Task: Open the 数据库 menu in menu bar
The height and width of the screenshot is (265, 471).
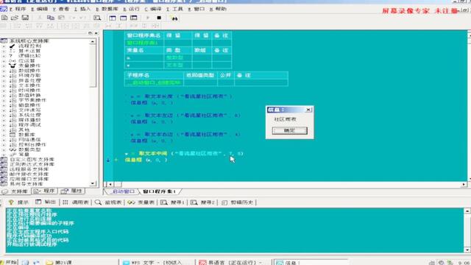Action: (107, 9)
